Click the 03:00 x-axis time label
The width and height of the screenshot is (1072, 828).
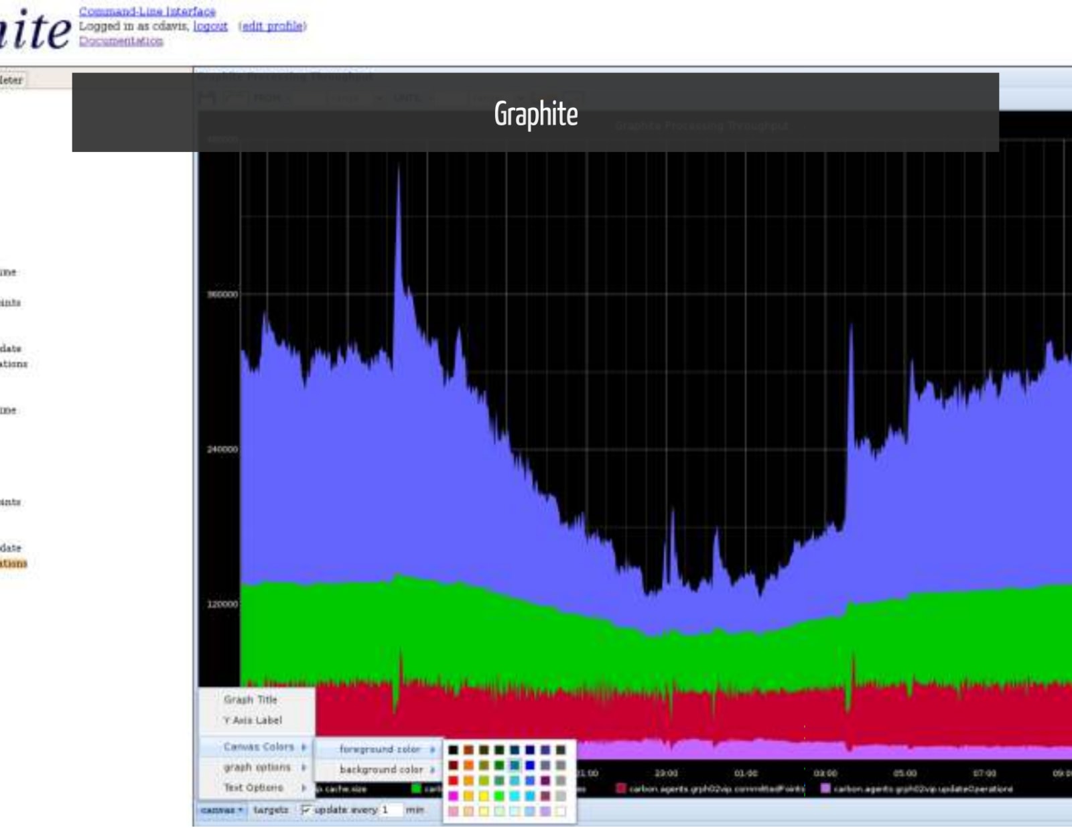point(825,773)
